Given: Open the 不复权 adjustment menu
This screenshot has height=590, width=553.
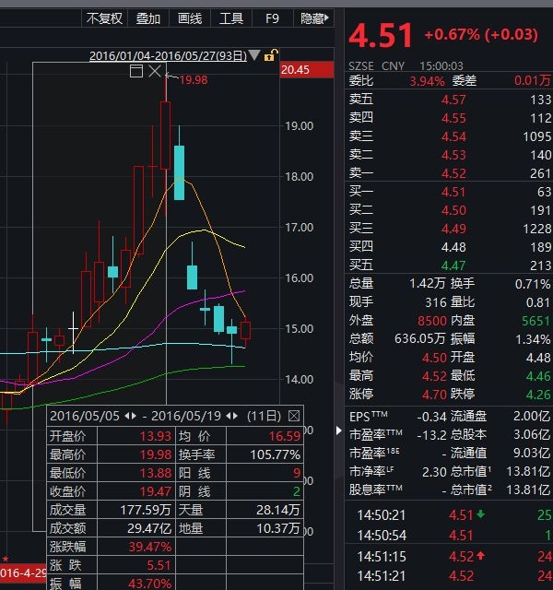Looking at the screenshot, I should point(104,18).
